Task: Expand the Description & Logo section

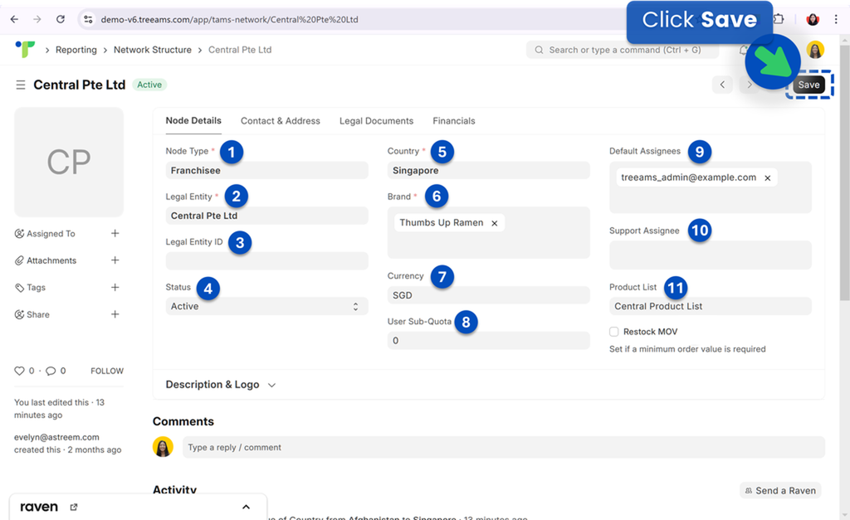Action: pyautogui.click(x=220, y=385)
